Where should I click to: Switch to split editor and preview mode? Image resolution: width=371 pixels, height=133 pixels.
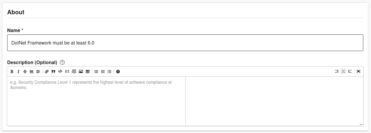coord(343,71)
